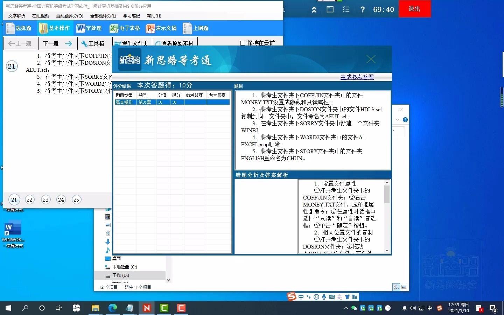The image size is (504, 315).
Task: Open the 电子表格 spreadsheet module
Action: point(125,28)
